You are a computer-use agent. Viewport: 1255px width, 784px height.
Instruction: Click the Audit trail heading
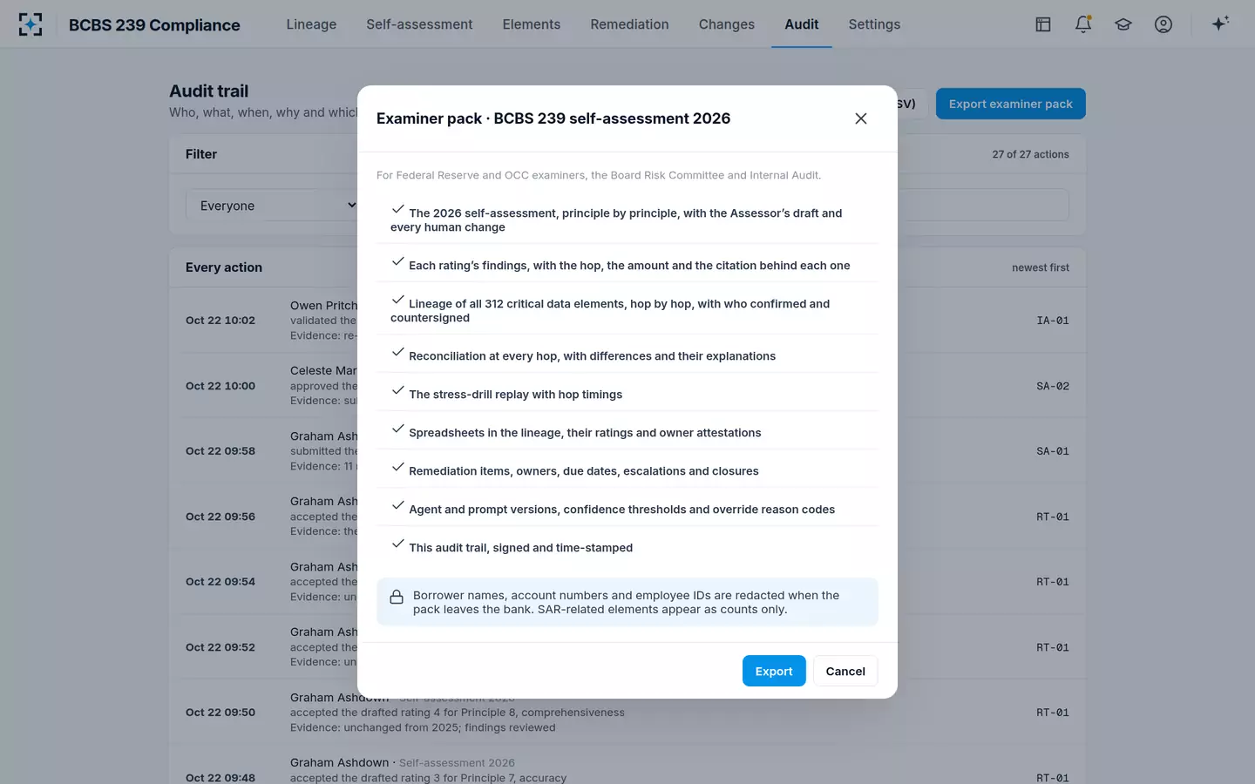point(209,91)
